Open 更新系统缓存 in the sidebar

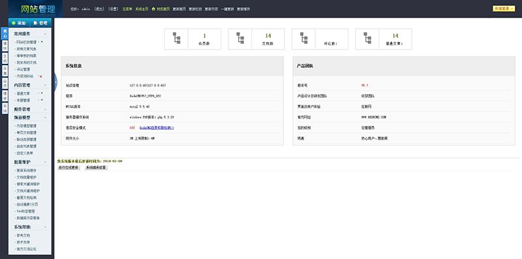tap(27, 170)
